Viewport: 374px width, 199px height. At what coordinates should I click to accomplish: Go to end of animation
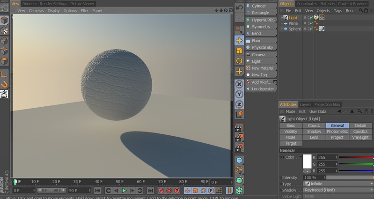click(x=150, y=191)
